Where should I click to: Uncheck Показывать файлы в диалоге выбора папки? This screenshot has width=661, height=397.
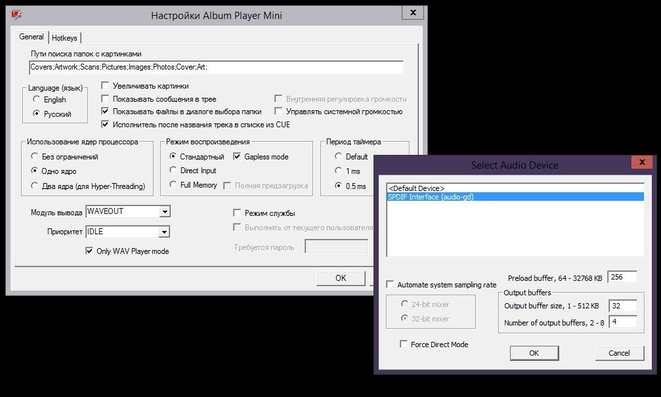(x=105, y=112)
